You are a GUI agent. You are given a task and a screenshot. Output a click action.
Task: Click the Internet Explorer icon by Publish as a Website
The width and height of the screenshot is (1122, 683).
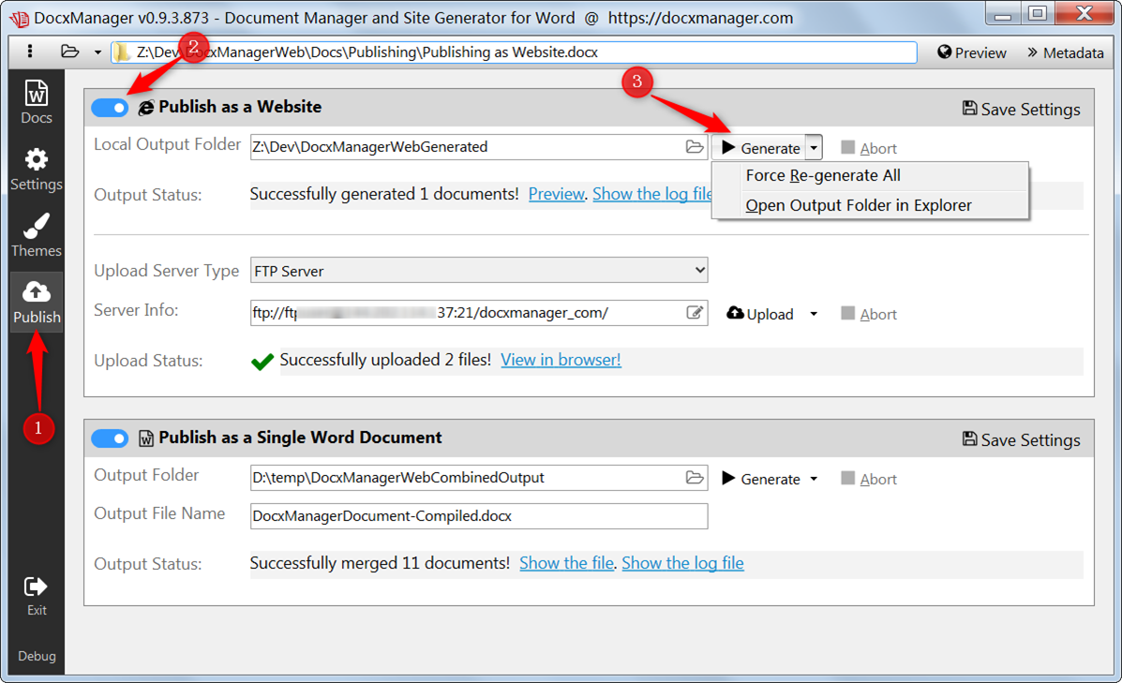coord(146,108)
